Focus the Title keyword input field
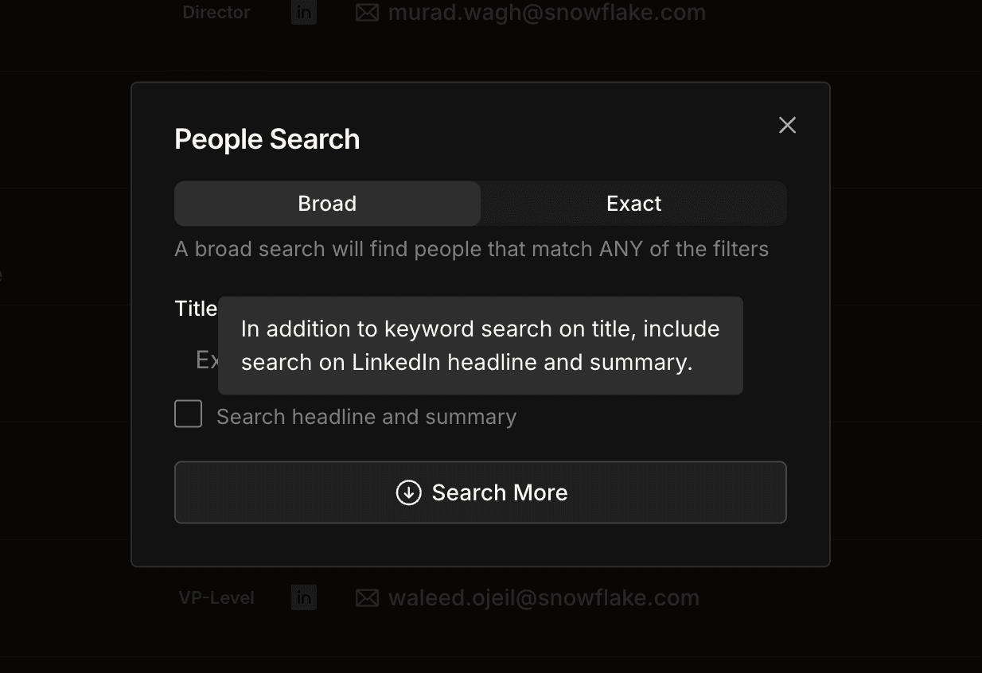The width and height of the screenshot is (982, 673). point(206,360)
